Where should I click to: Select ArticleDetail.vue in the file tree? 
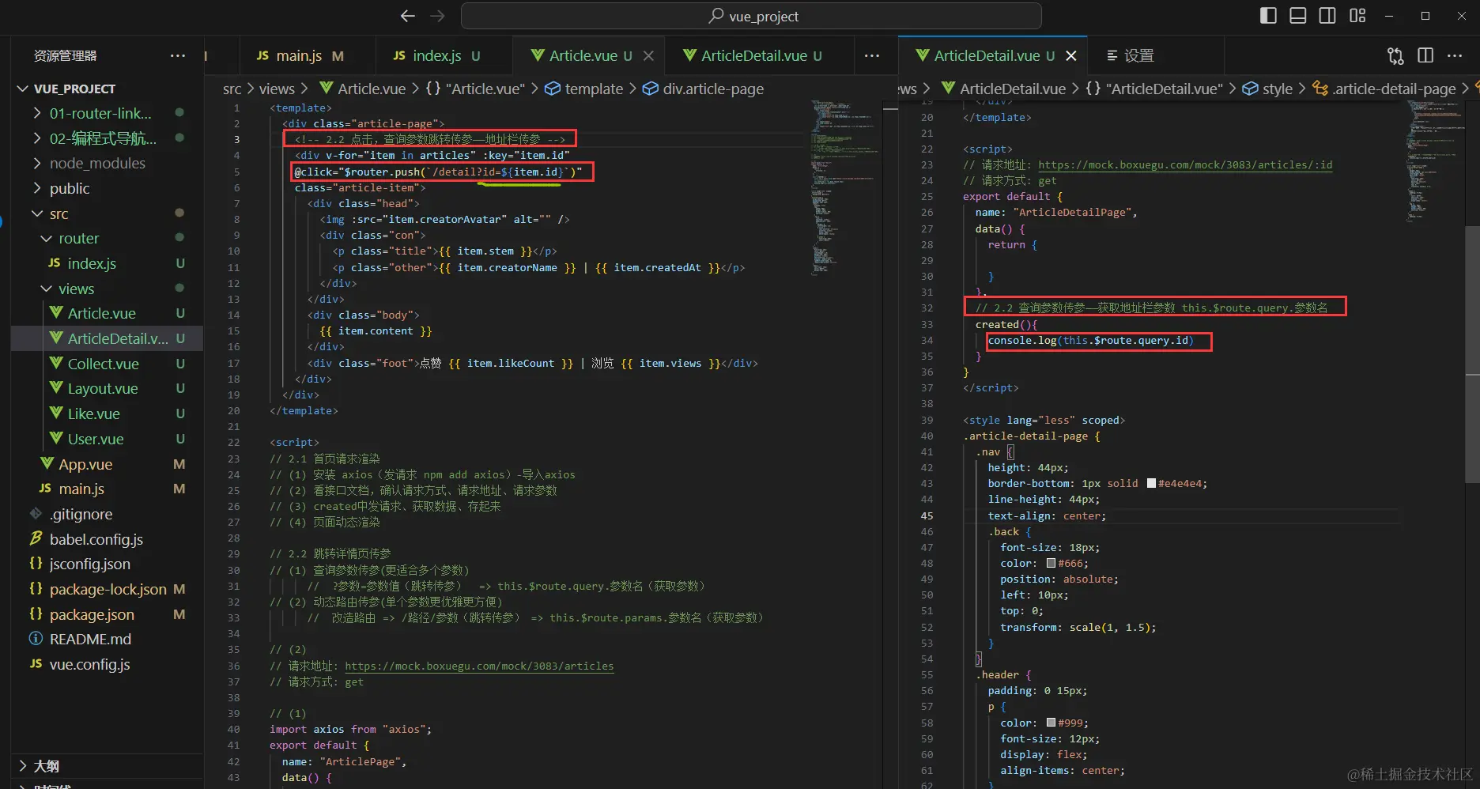(107, 338)
